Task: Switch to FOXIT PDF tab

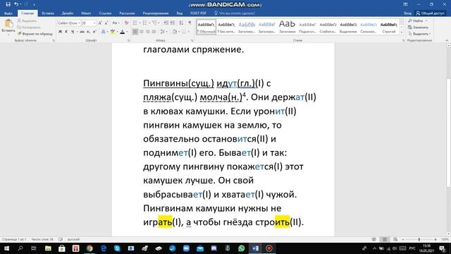Action: 198,13
